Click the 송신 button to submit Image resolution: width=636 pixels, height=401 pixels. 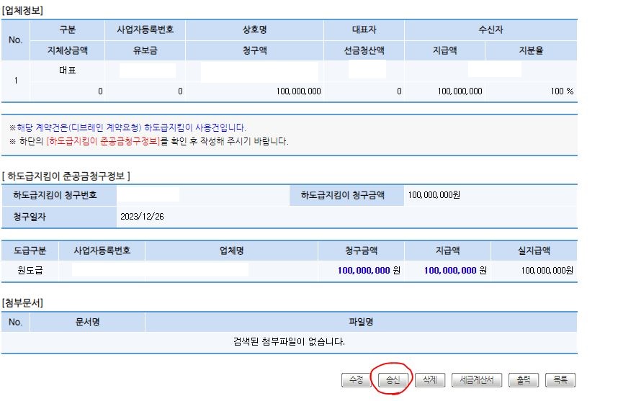pos(393,380)
